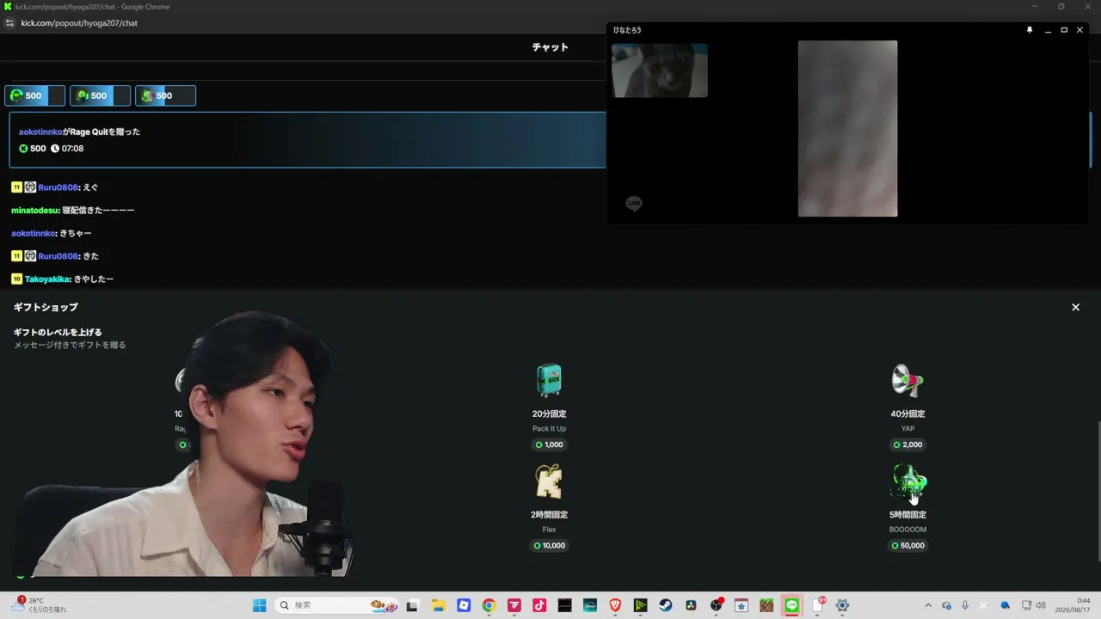
Task: Click the aokotinnko name in gift banner
Action: pos(40,132)
